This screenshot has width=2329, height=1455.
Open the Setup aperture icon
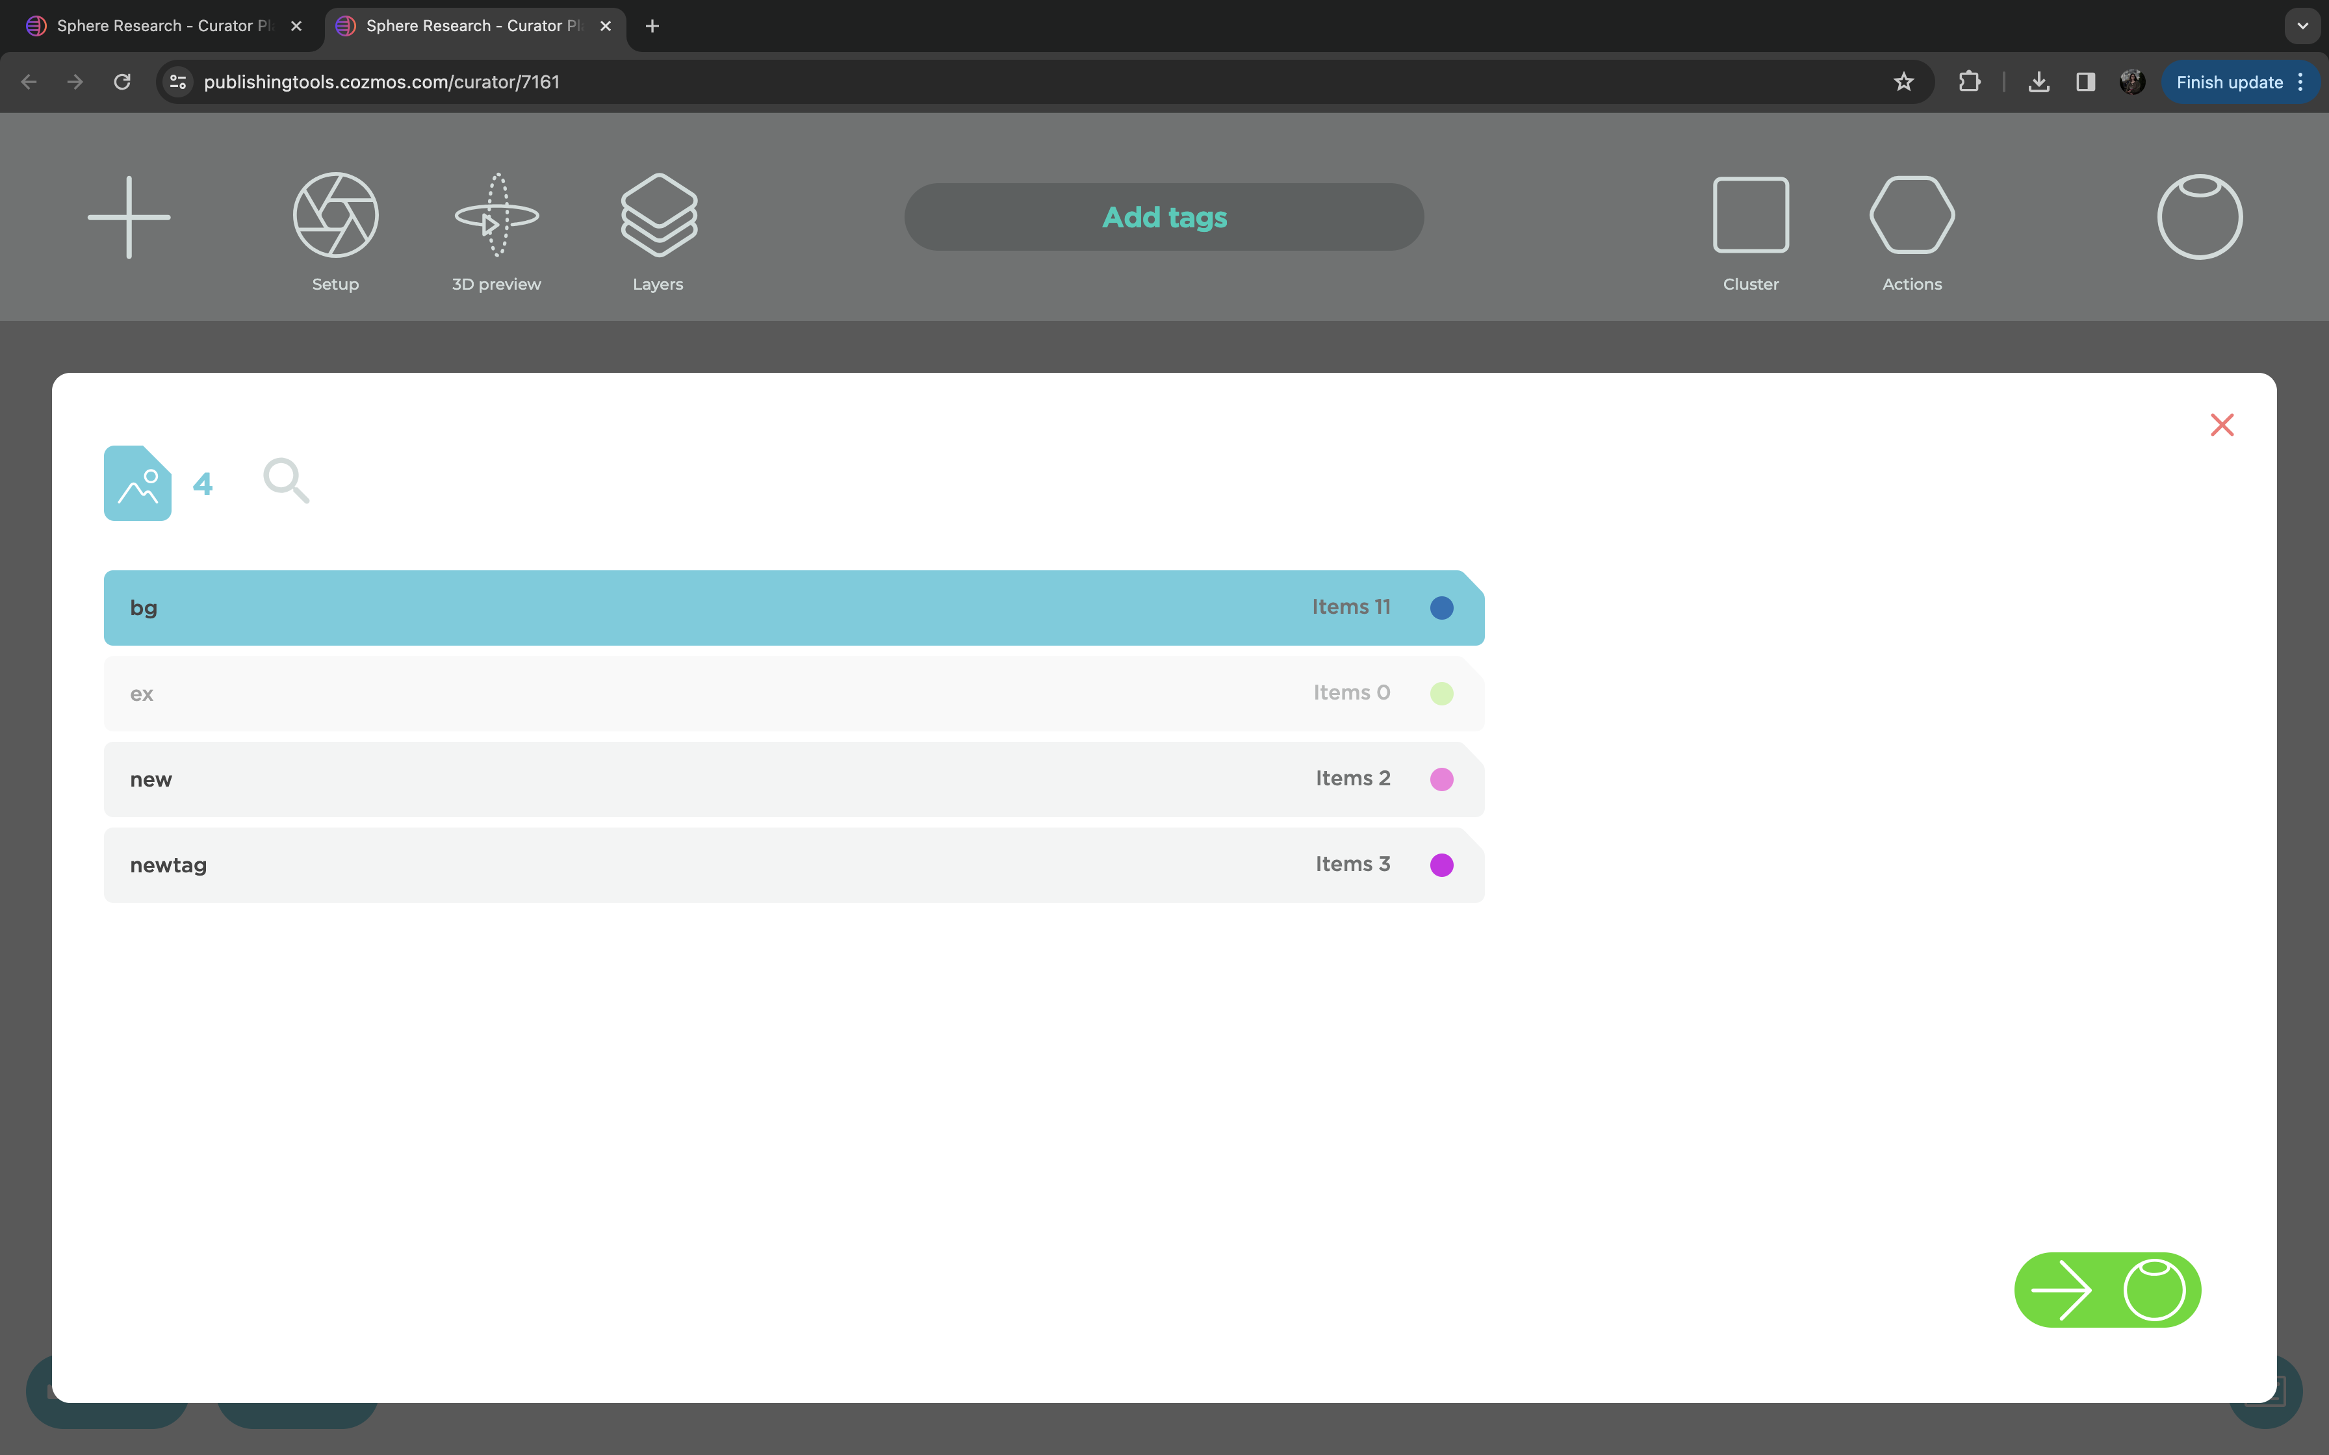pos(335,216)
